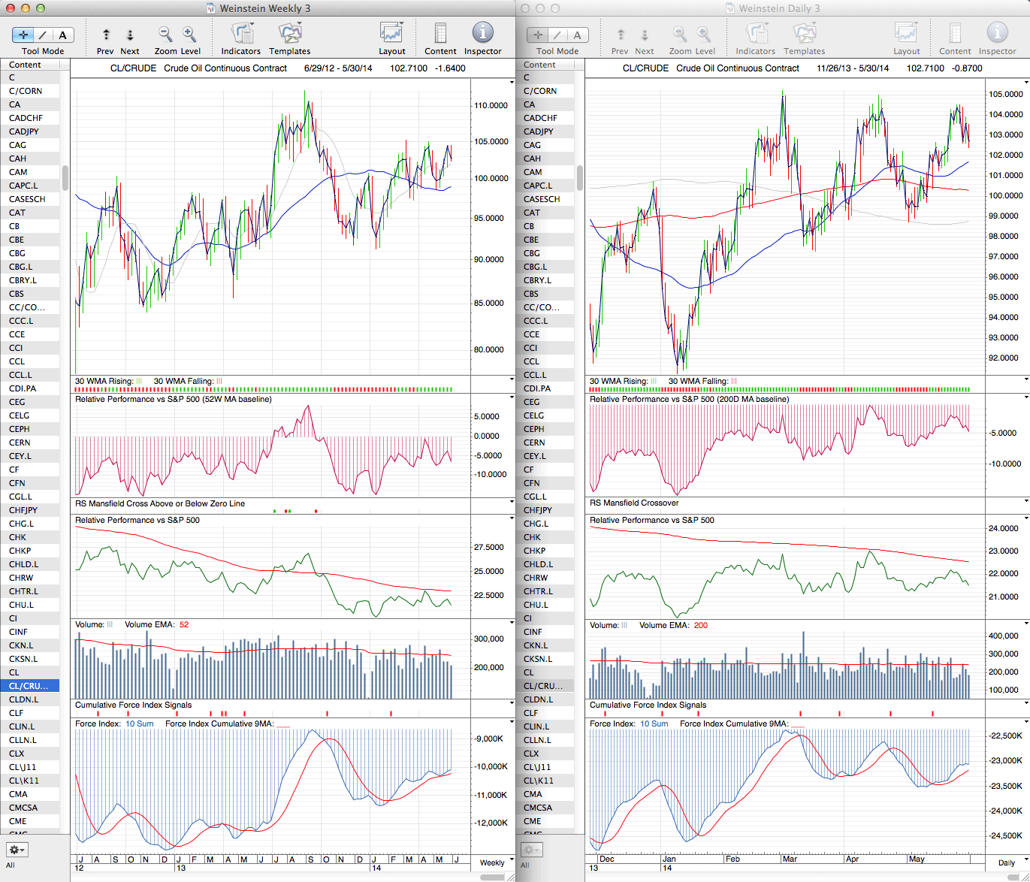Click the Weekly content list scrollbar
This screenshot has width=1030, height=882.
[65, 178]
